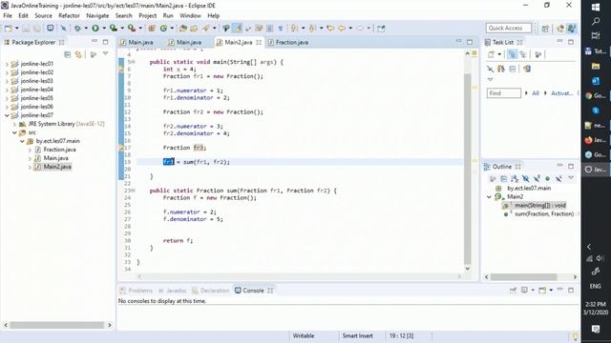Screen dimensions: 611x343
Task: Click the Quick Access field
Action: click(x=509, y=28)
